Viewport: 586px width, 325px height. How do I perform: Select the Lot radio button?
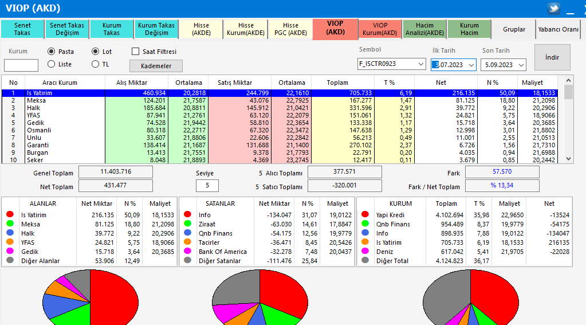pos(96,52)
